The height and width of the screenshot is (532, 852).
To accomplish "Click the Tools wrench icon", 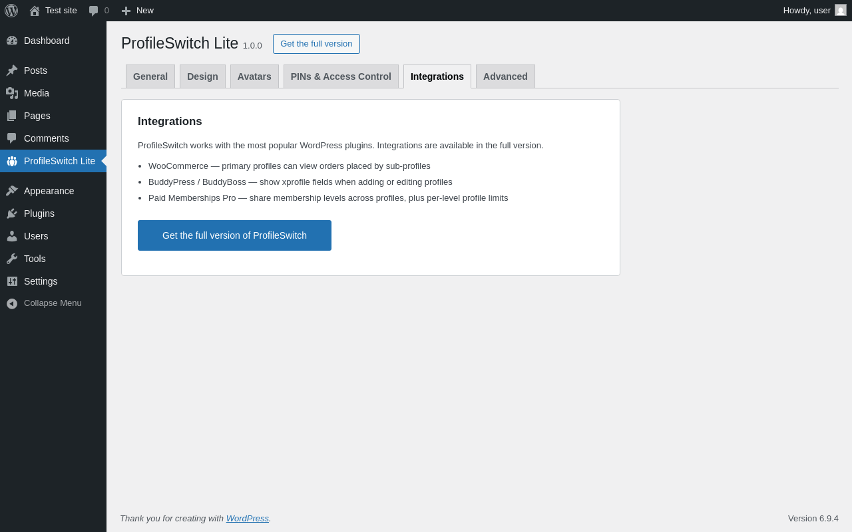I will (12, 259).
